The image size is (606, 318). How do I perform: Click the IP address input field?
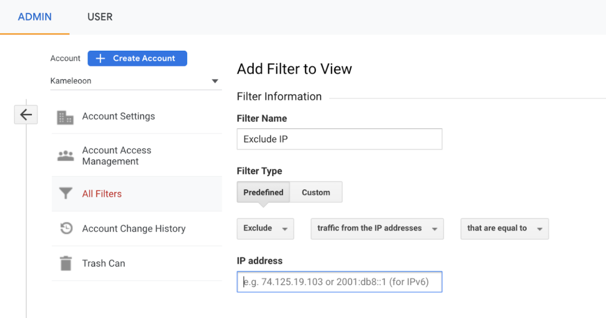tap(339, 282)
